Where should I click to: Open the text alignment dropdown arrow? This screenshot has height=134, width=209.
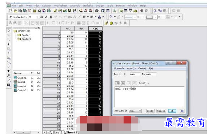[88, 17]
